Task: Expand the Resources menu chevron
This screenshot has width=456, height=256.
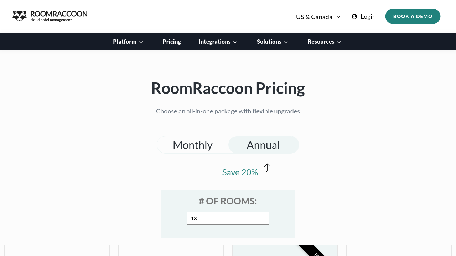Action: click(x=339, y=42)
